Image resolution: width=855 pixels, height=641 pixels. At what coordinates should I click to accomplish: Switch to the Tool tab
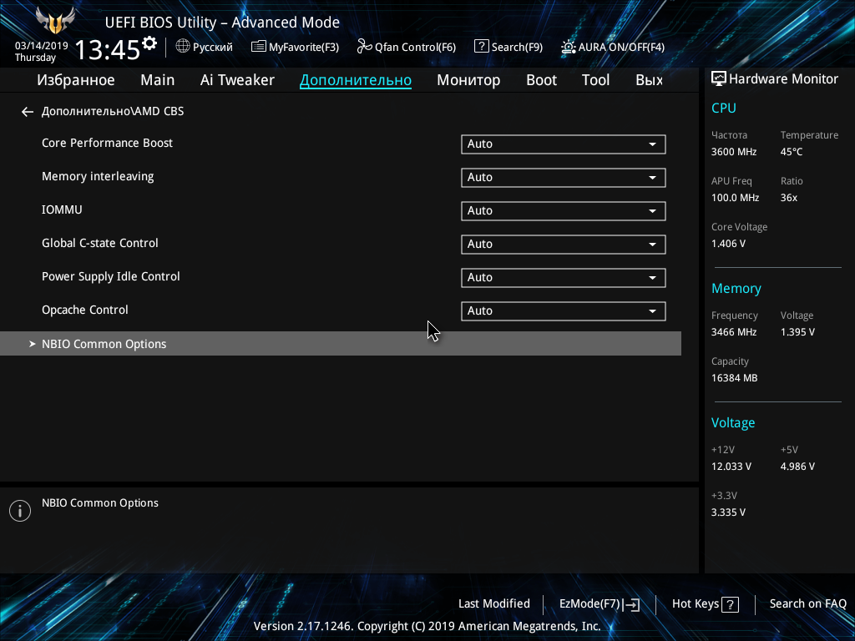[x=595, y=80]
